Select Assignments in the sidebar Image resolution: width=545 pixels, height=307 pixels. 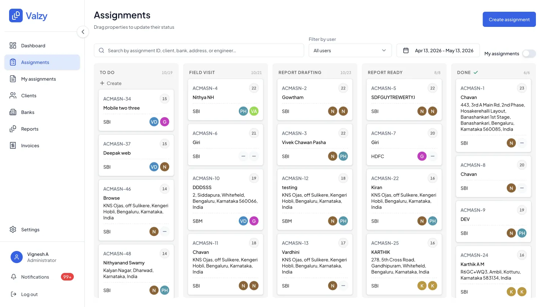[42, 62]
